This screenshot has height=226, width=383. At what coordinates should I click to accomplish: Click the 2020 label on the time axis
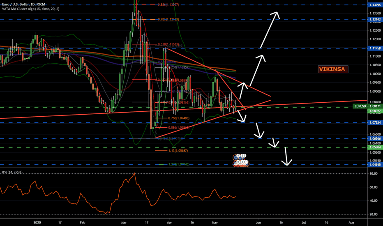coord(37,223)
